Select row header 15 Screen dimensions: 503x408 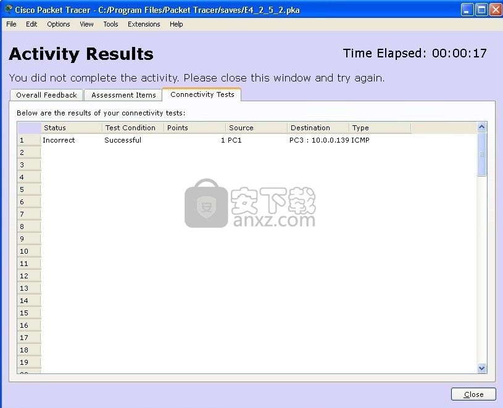[29, 313]
